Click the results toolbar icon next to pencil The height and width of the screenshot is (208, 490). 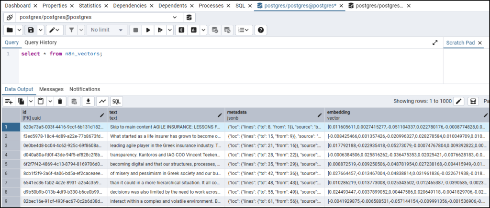(474, 101)
